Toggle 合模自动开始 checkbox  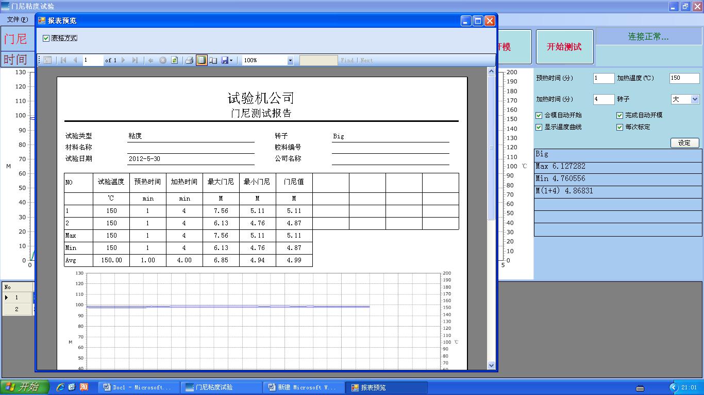tap(539, 116)
